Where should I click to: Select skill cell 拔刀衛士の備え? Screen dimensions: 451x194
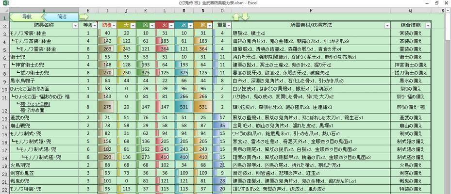[410, 73]
